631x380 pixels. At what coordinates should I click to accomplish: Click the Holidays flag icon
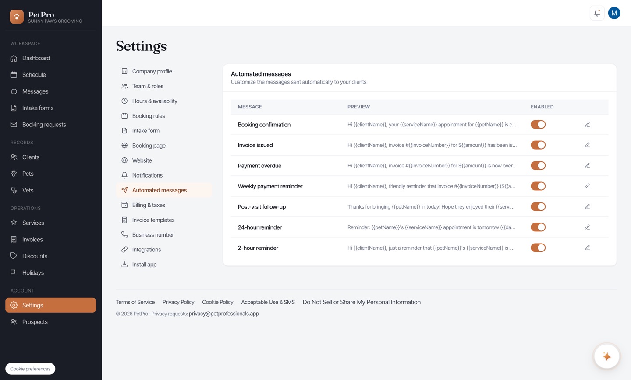tap(14, 272)
